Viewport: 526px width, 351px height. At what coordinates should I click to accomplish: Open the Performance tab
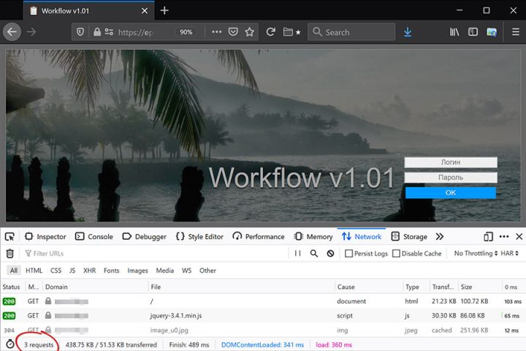tap(259, 237)
